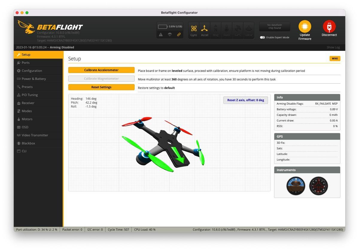Click the No dataflash chip found indicator
Viewport: 359px width, 250px height.
pyautogui.click(x=275, y=27)
